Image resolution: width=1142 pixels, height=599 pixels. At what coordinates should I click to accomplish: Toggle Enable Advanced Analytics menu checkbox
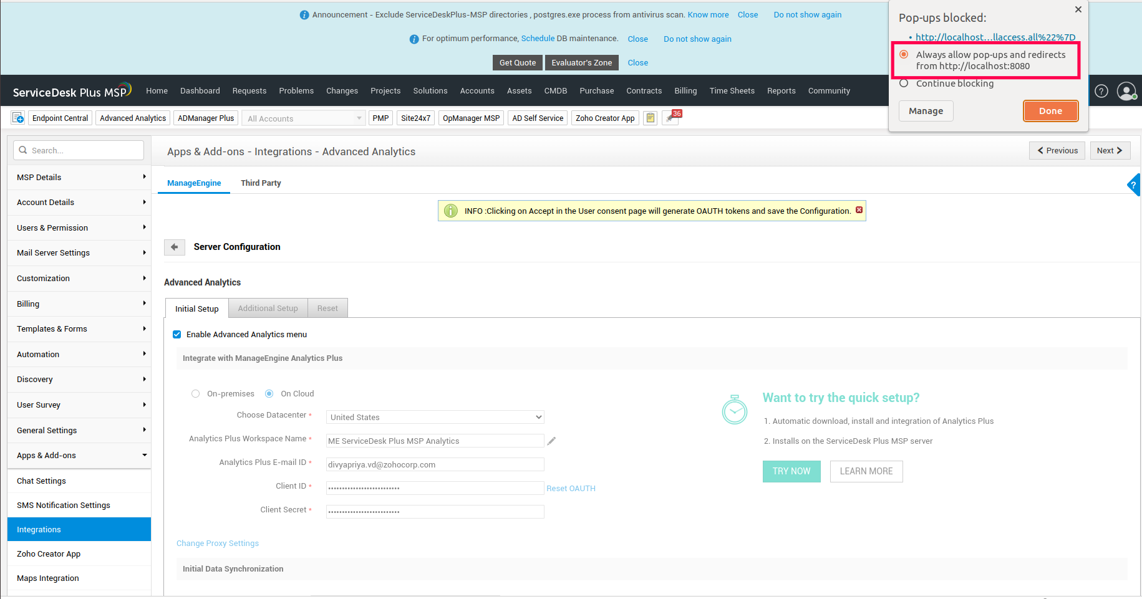[x=177, y=335]
